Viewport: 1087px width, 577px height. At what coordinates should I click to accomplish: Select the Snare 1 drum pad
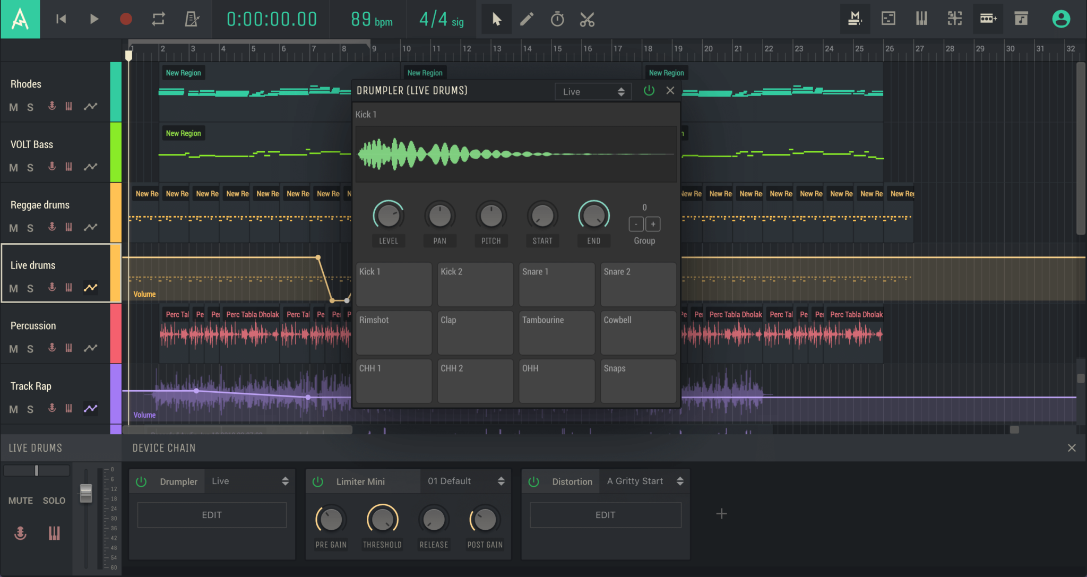point(556,284)
